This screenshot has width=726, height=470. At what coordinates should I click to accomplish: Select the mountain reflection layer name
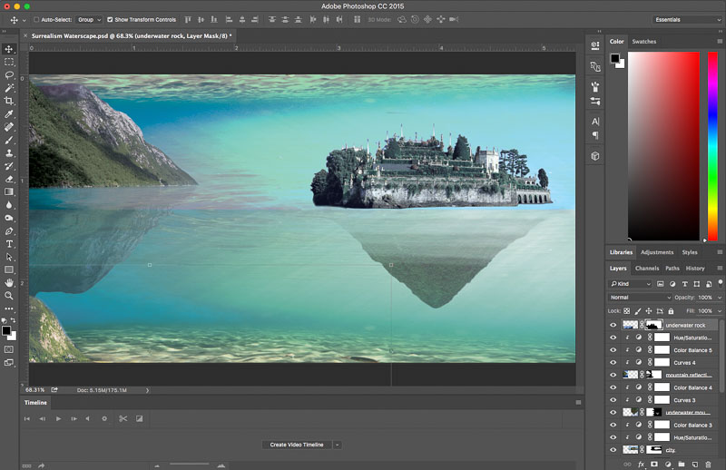coord(688,375)
